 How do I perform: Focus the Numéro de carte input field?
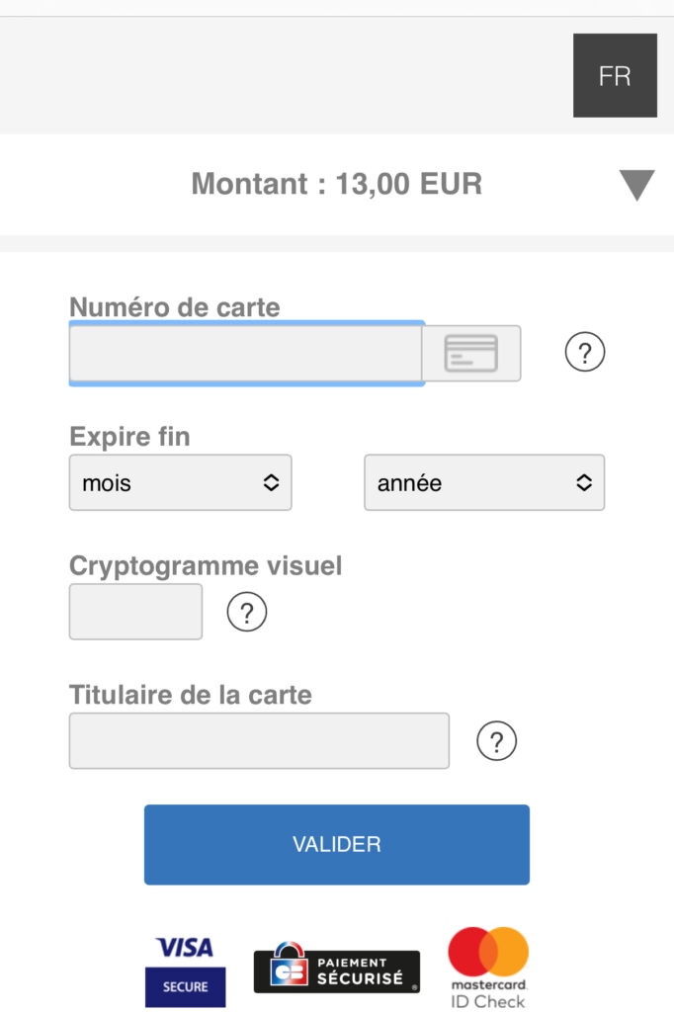(x=246, y=353)
